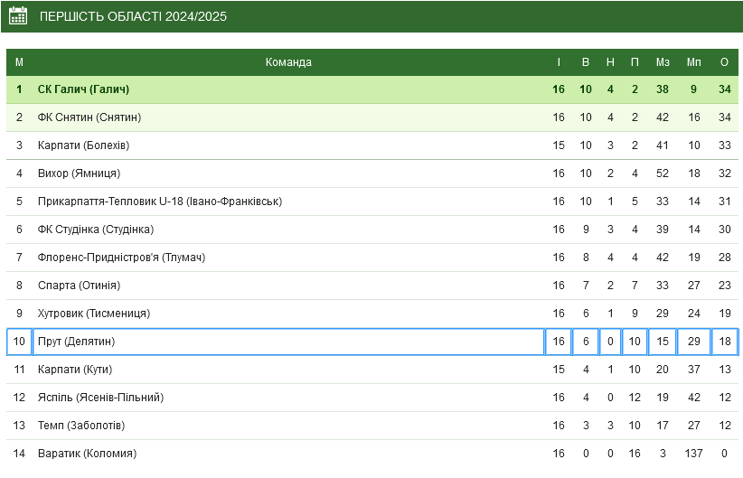This screenshot has width=743, height=478.
Task: Click Хутровик (Тисмениця) in the table
Action: 94,314
